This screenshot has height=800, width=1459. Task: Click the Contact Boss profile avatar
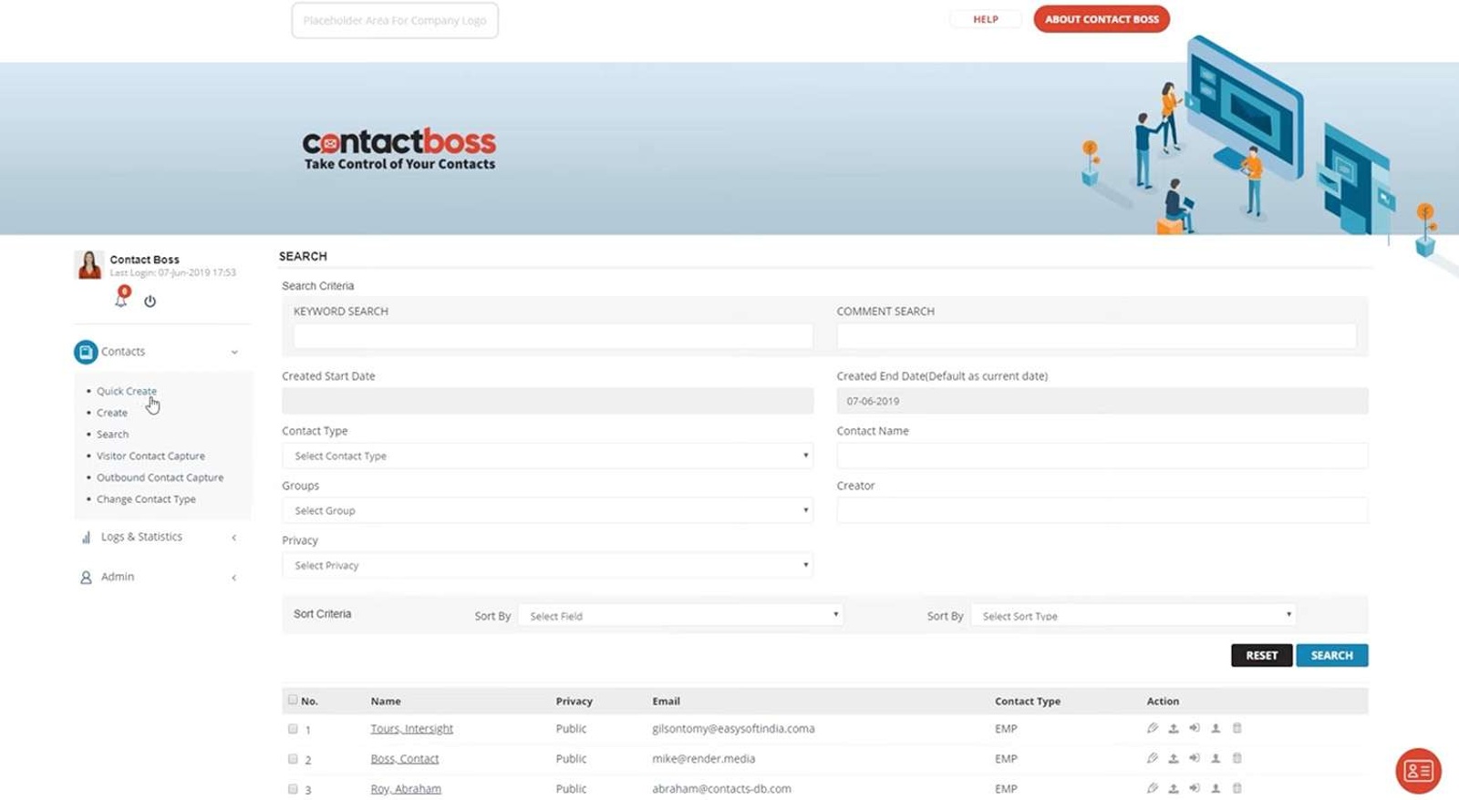pos(89,264)
